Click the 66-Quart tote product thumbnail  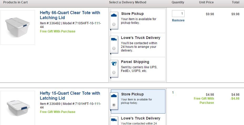click(18, 27)
